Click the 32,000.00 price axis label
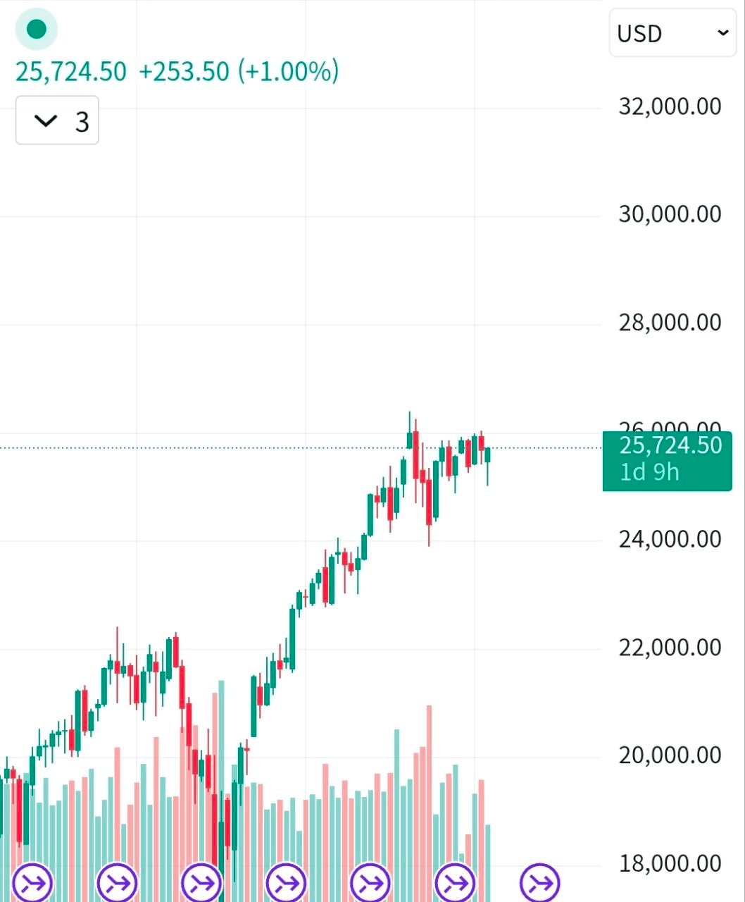Image resolution: width=745 pixels, height=902 pixels. 670,107
